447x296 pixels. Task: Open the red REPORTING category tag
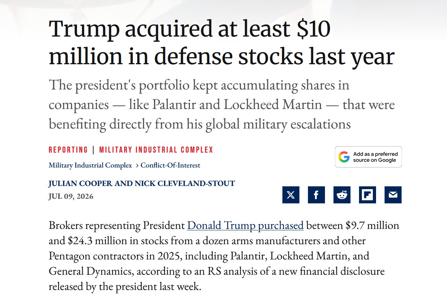68,150
